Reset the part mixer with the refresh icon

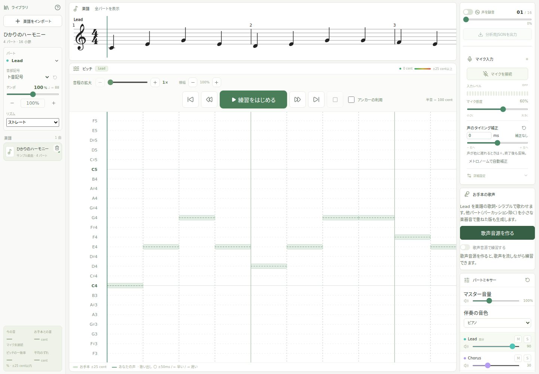(527, 280)
